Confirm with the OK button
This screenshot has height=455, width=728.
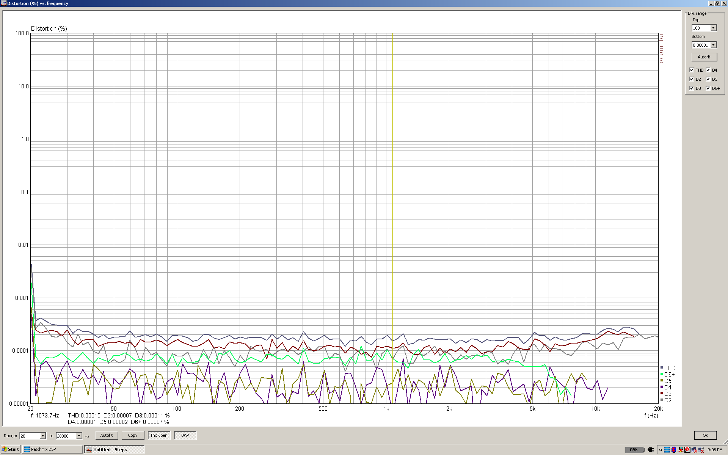705,435
